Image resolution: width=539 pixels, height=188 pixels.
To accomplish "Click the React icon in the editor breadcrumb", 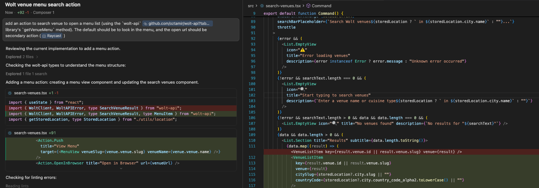I will (x=262, y=6).
